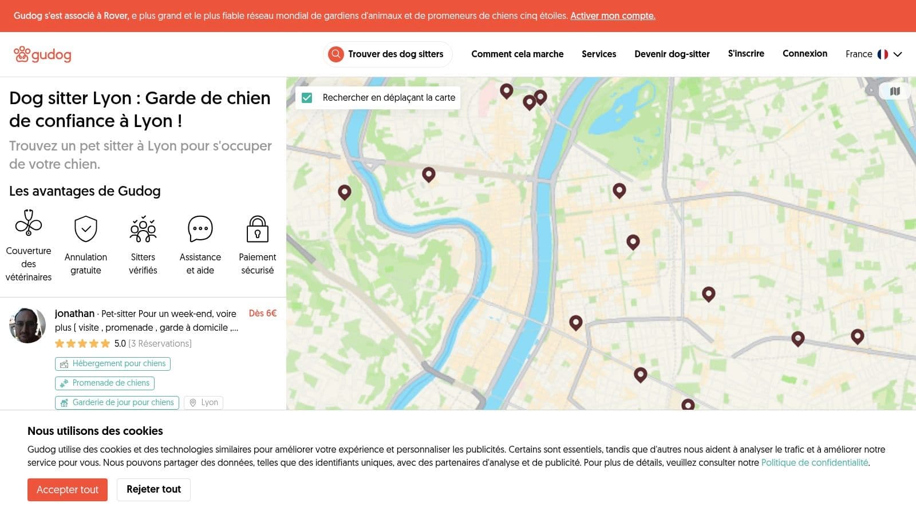
Task: Open the France country dropdown
Action: click(873, 54)
